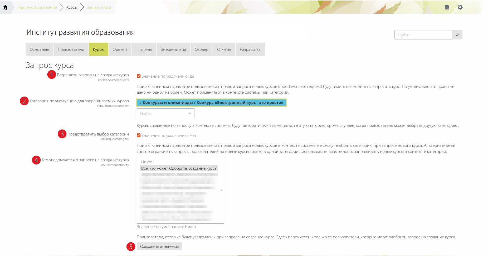Remove the selected category tag via ×
This screenshot has width=488, height=256.
[x=140, y=103]
